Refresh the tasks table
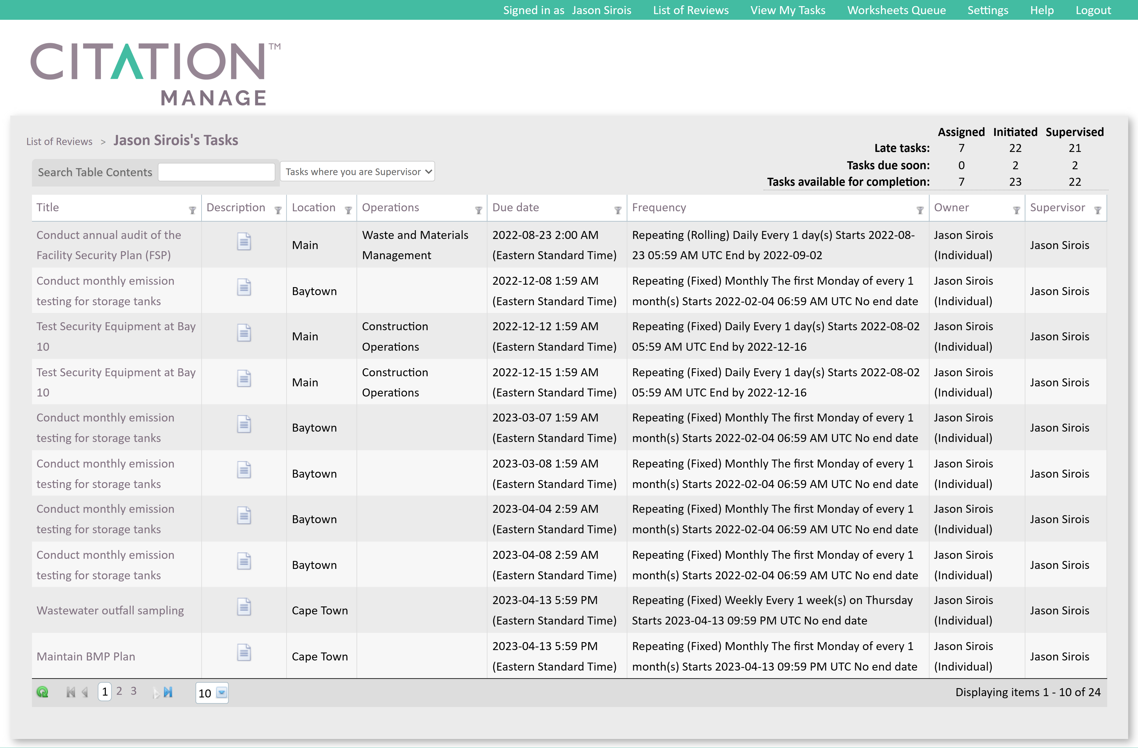The height and width of the screenshot is (748, 1138). click(x=43, y=692)
